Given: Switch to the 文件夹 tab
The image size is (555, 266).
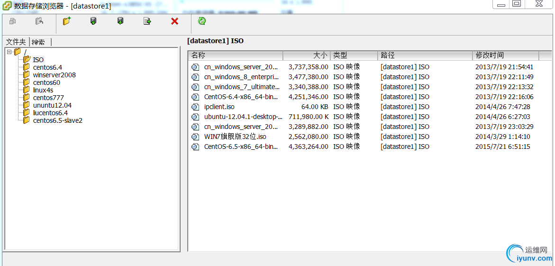Looking at the screenshot, I should (16, 42).
